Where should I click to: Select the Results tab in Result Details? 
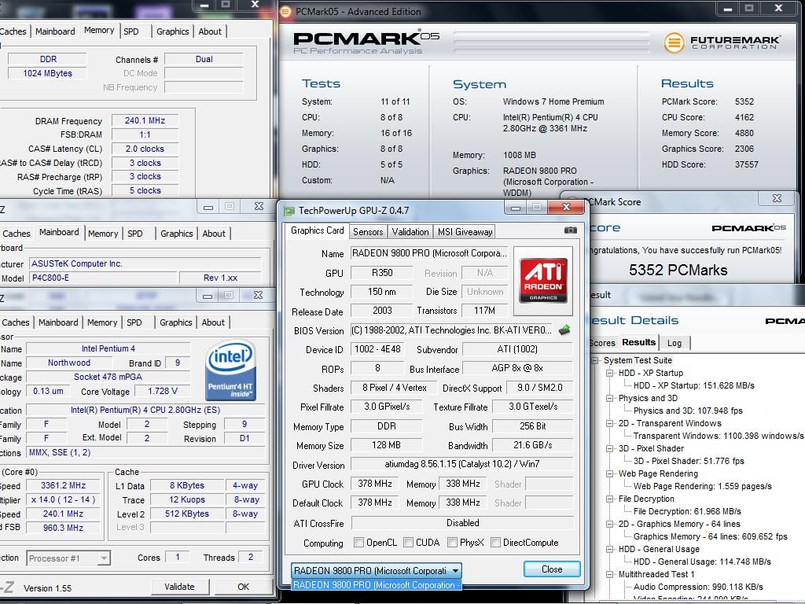(638, 342)
